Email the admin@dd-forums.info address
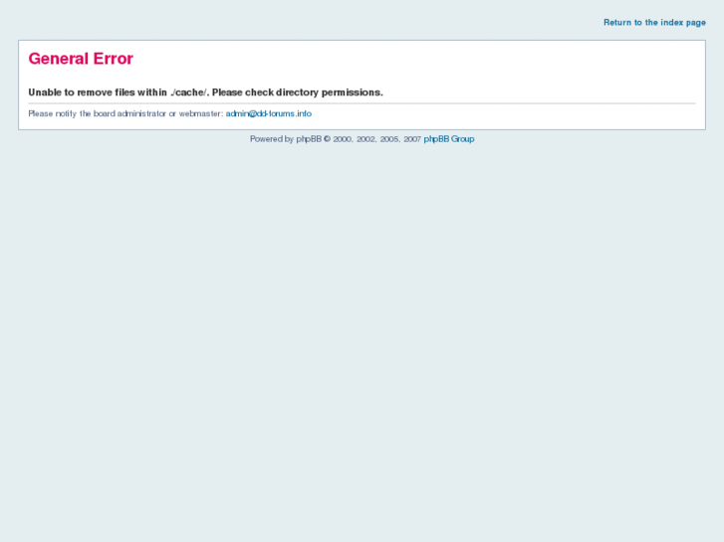Image resolution: width=724 pixels, height=542 pixels. [x=268, y=113]
